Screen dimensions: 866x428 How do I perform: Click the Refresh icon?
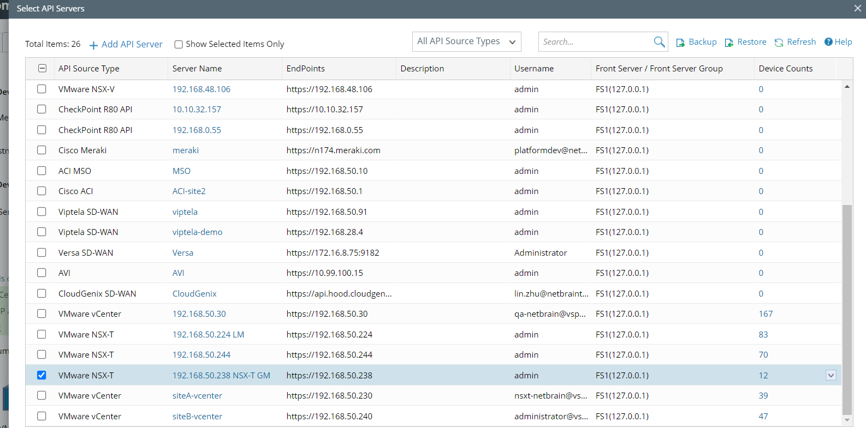[x=779, y=43]
